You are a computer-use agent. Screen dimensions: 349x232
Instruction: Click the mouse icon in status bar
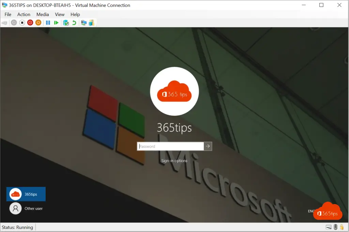coord(335,227)
